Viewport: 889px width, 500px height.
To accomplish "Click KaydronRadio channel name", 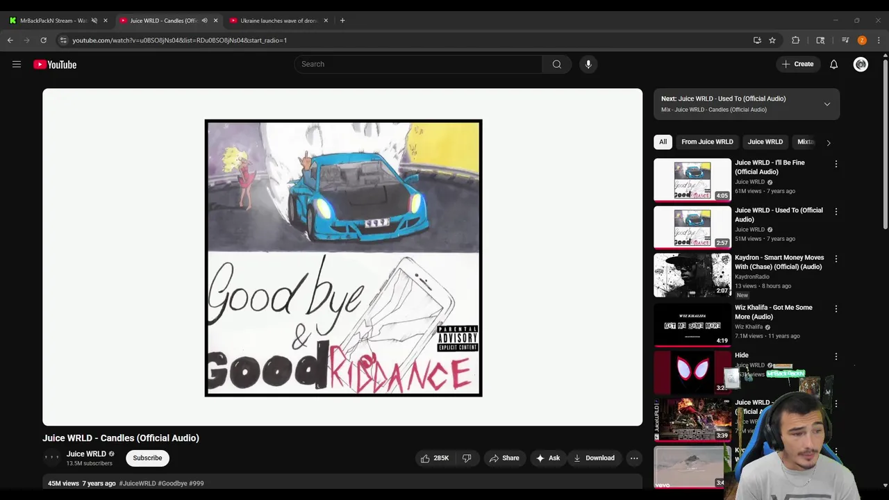I will (x=752, y=277).
